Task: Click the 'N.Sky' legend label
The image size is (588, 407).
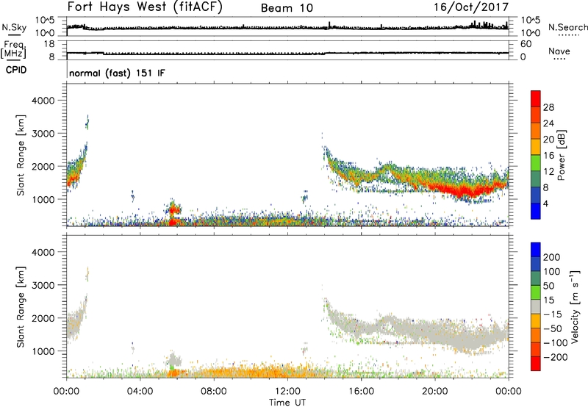Action: [x=14, y=27]
